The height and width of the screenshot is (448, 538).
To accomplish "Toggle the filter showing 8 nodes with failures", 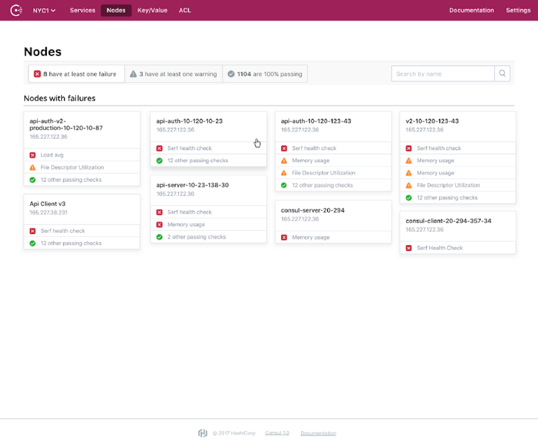I will (x=76, y=73).
